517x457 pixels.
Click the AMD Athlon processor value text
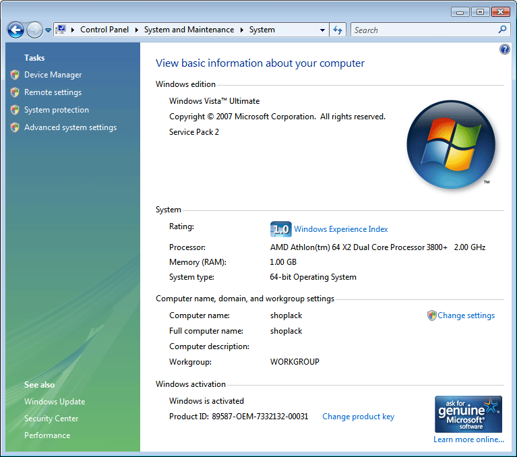tap(377, 247)
